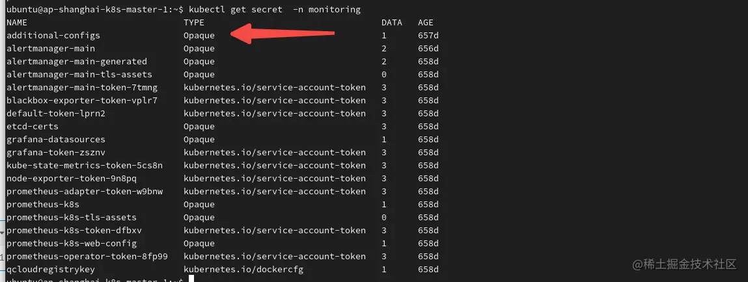Screen dimensions: 748x282
Task: Click prometheus-k8s-tls-assets secret name
Action: (x=72, y=217)
